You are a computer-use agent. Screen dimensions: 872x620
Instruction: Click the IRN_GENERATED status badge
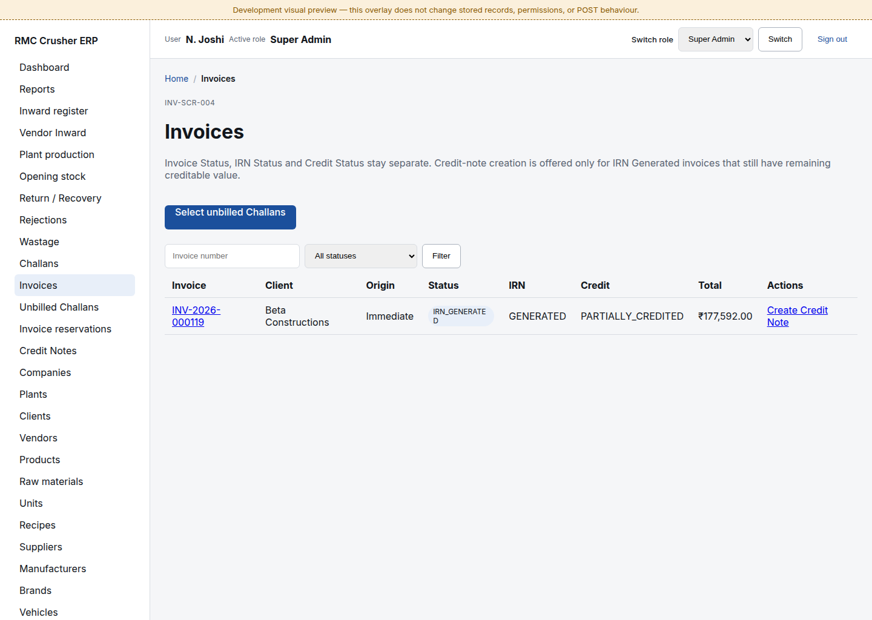point(461,316)
